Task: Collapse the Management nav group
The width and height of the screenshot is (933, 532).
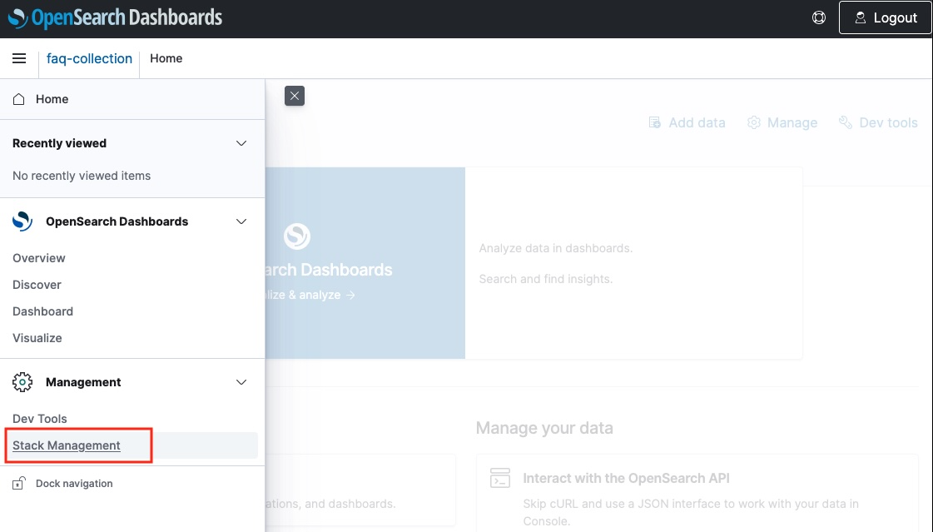Action: pyautogui.click(x=241, y=382)
